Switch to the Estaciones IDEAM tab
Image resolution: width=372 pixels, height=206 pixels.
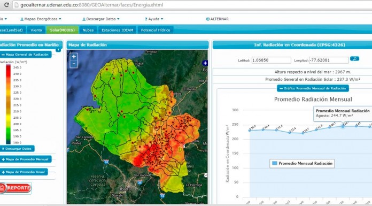coord(117,30)
